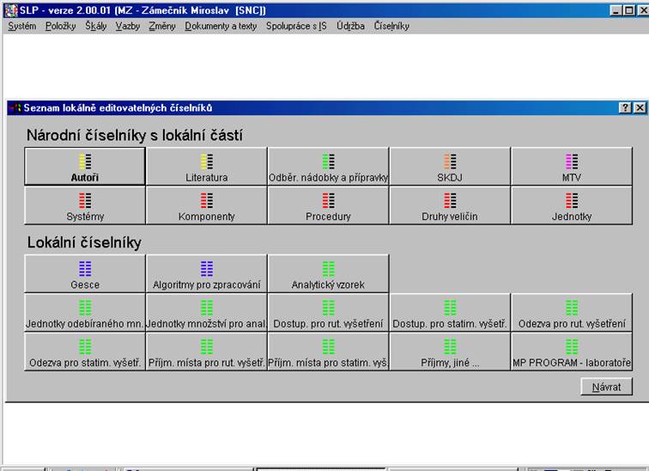Viewport: 649px width, 471px height.
Task: Select the Jednotky codebook
Action: click(572, 205)
